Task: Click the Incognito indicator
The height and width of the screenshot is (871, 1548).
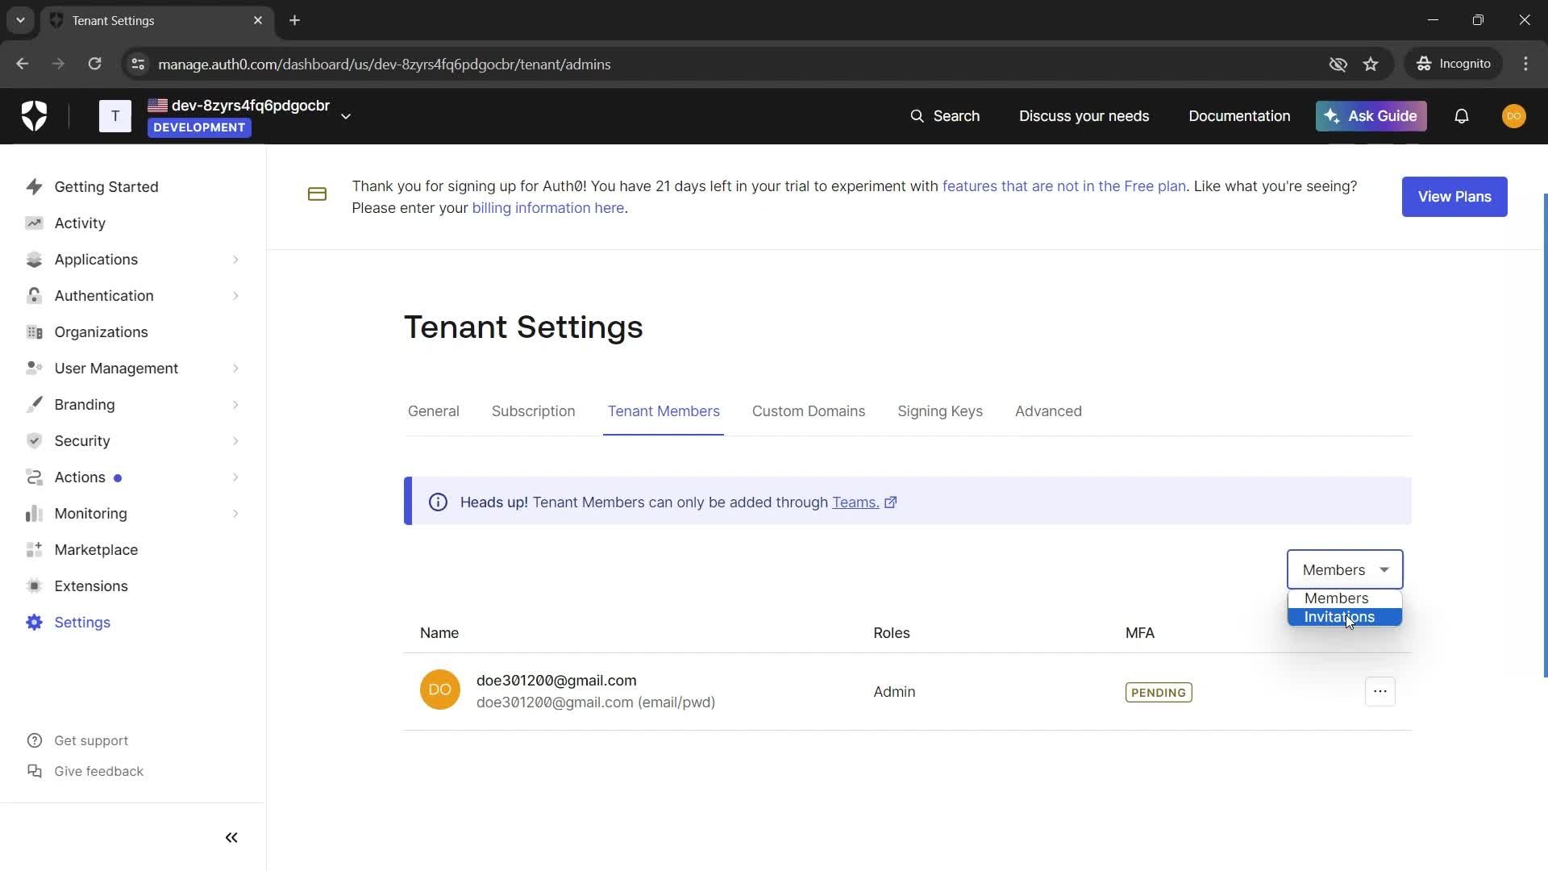Action: pyautogui.click(x=1454, y=64)
